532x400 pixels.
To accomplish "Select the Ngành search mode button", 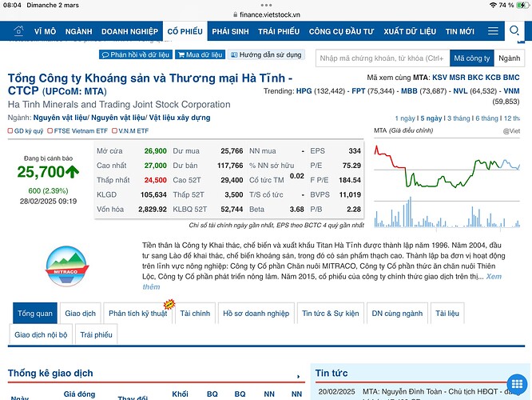I will (x=509, y=58).
